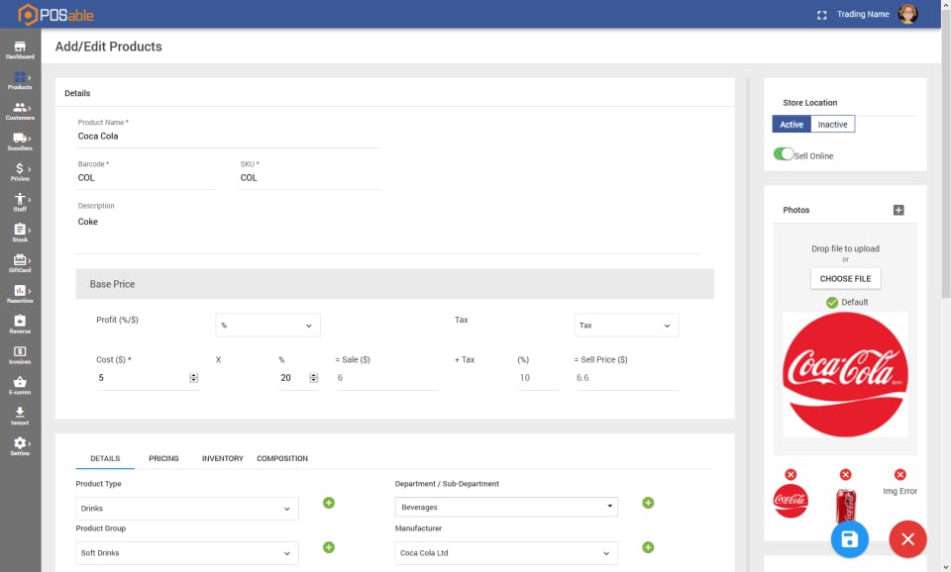Viewport: 951px width, 572px height.
Task: Open the Tax dropdown
Action: [x=626, y=326]
